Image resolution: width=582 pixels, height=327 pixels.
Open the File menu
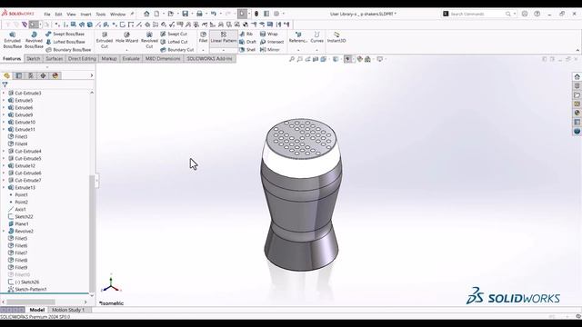point(47,15)
